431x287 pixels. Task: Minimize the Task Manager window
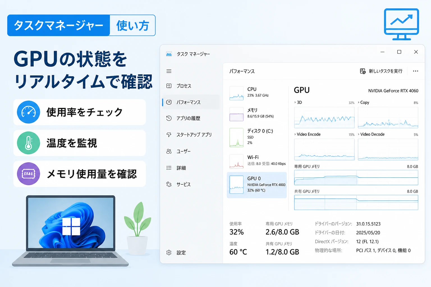coord(382,52)
